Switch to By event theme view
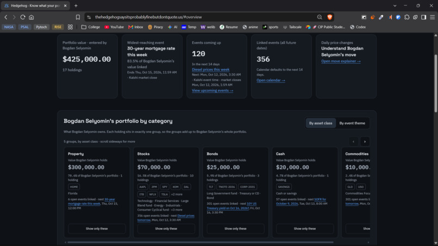The image size is (438, 246). [x=352, y=123]
